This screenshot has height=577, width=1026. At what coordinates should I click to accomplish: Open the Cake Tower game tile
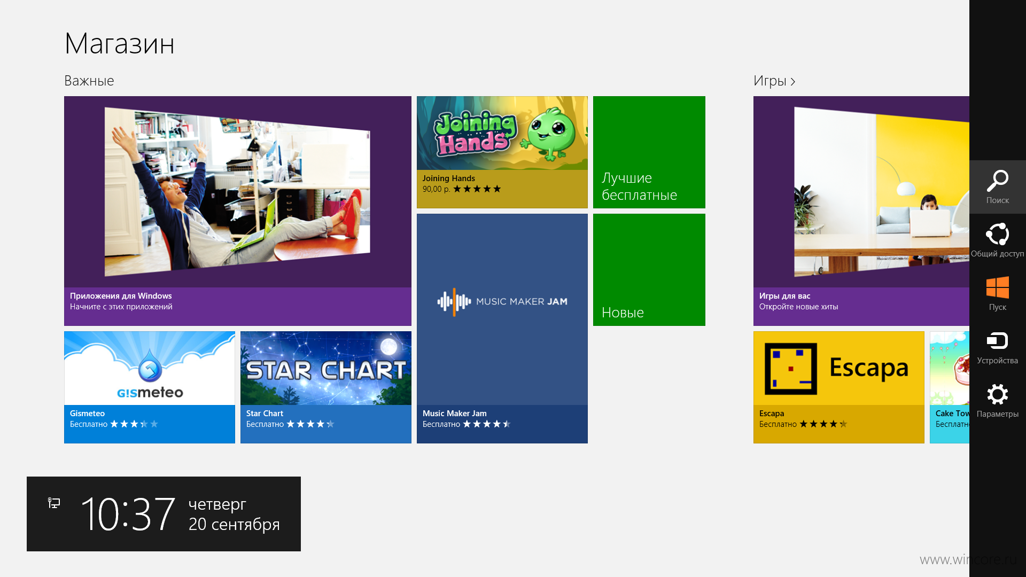[950, 387]
